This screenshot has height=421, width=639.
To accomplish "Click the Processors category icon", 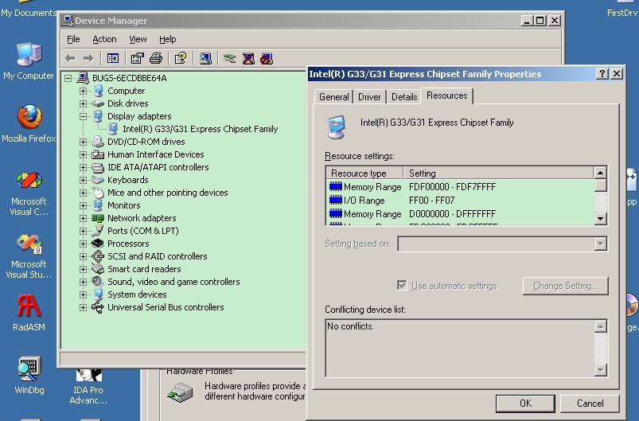I will point(97,244).
